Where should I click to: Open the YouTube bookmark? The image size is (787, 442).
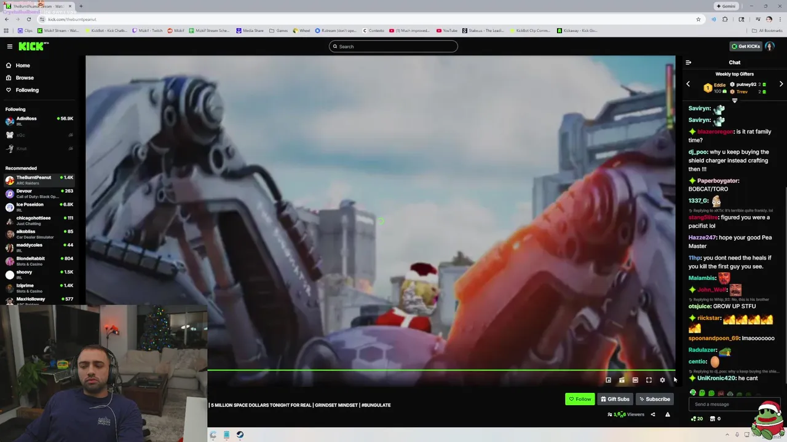(x=447, y=30)
